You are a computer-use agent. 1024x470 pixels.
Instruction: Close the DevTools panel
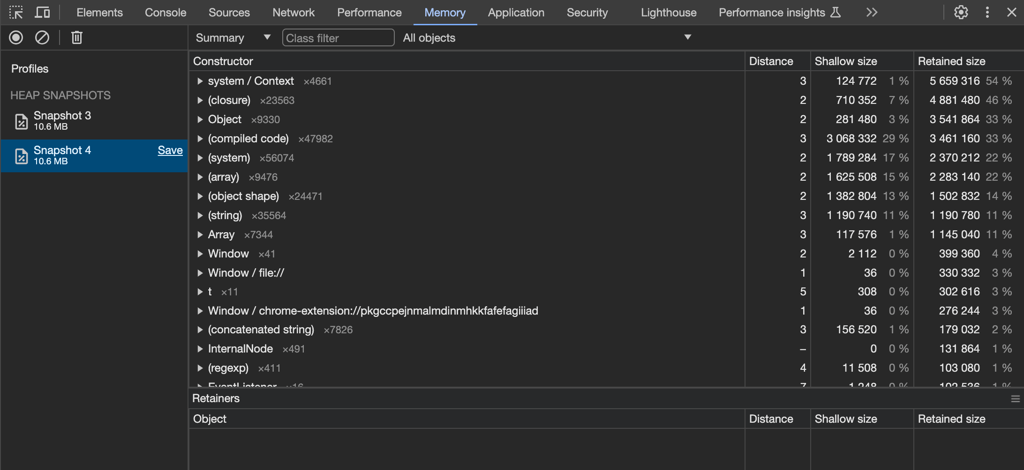click(x=1012, y=13)
